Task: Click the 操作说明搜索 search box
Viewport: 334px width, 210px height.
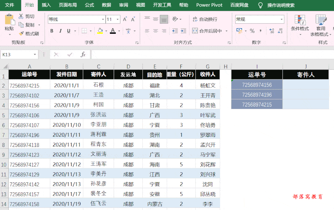Action: [x=281, y=5]
